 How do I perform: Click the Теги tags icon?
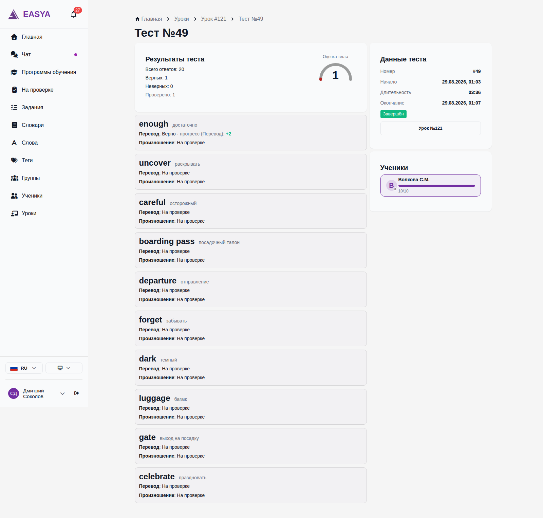(x=14, y=160)
